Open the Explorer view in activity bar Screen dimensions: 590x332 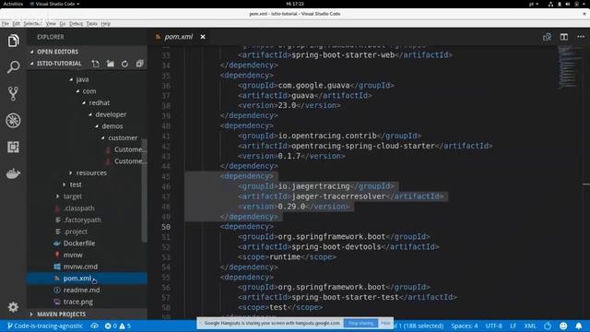pos(13,41)
